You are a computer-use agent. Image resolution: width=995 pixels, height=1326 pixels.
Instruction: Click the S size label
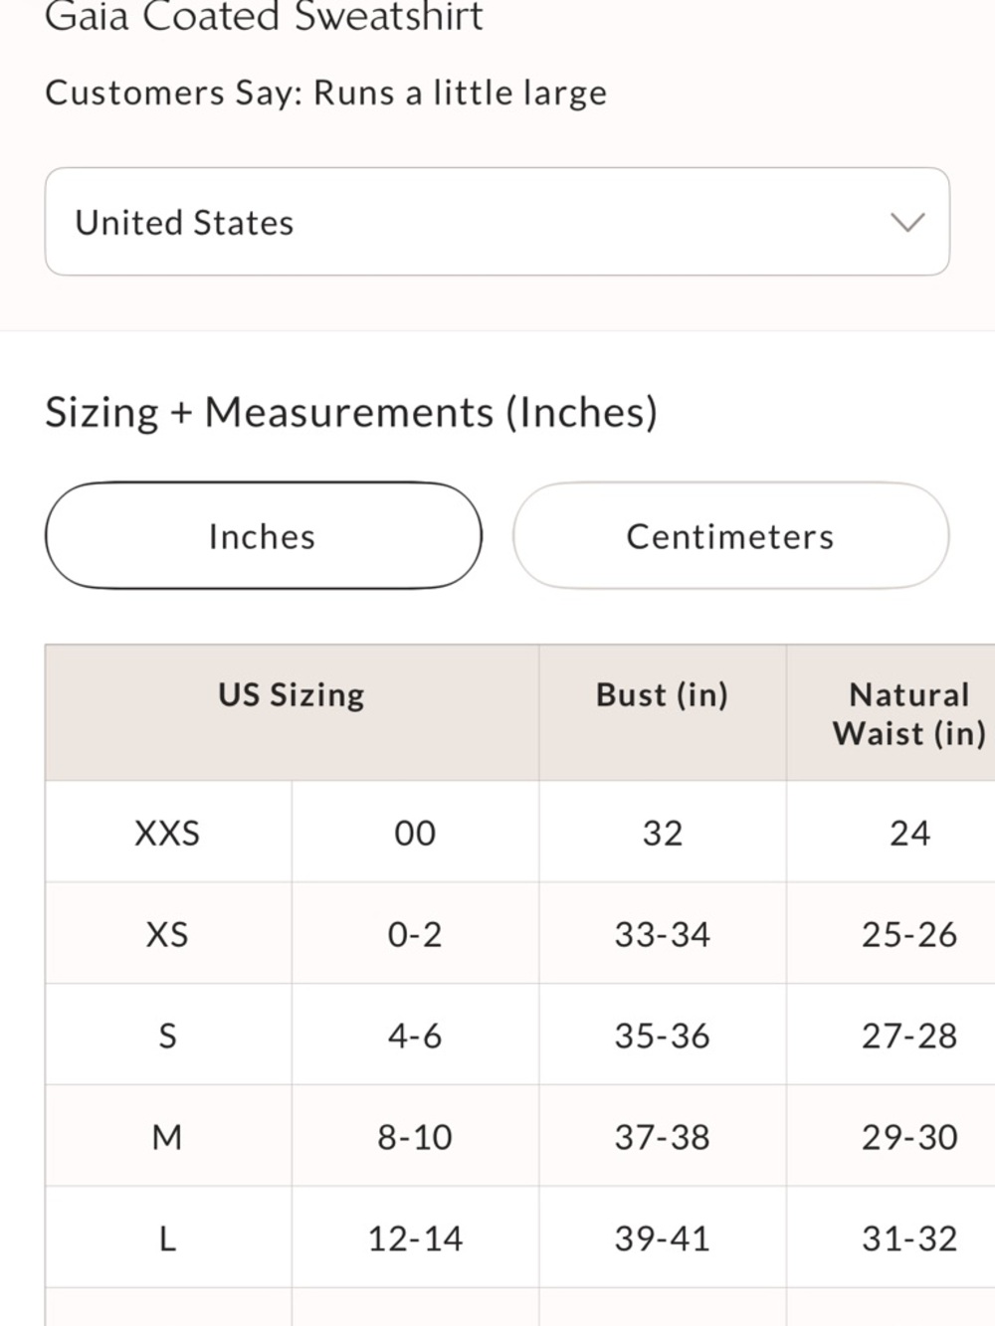click(x=168, y=1036)
